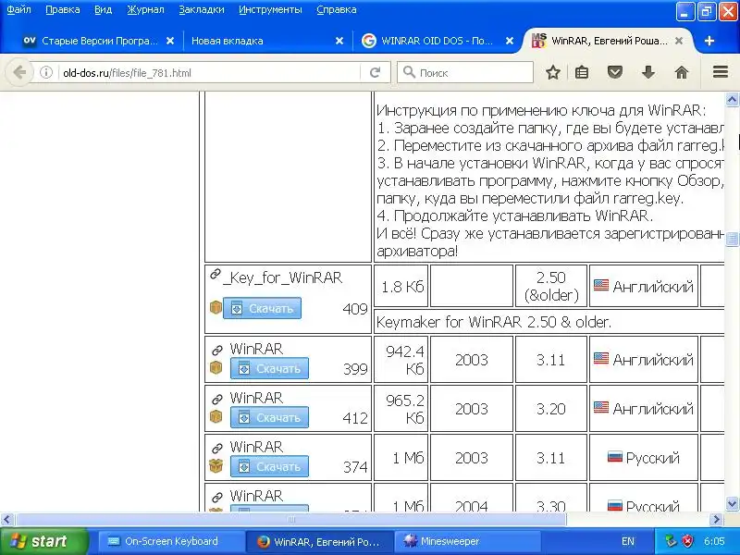The width and height of the screenshot is (740, 555).
Task: Open the hamburger menu
Action: point(721,72)
